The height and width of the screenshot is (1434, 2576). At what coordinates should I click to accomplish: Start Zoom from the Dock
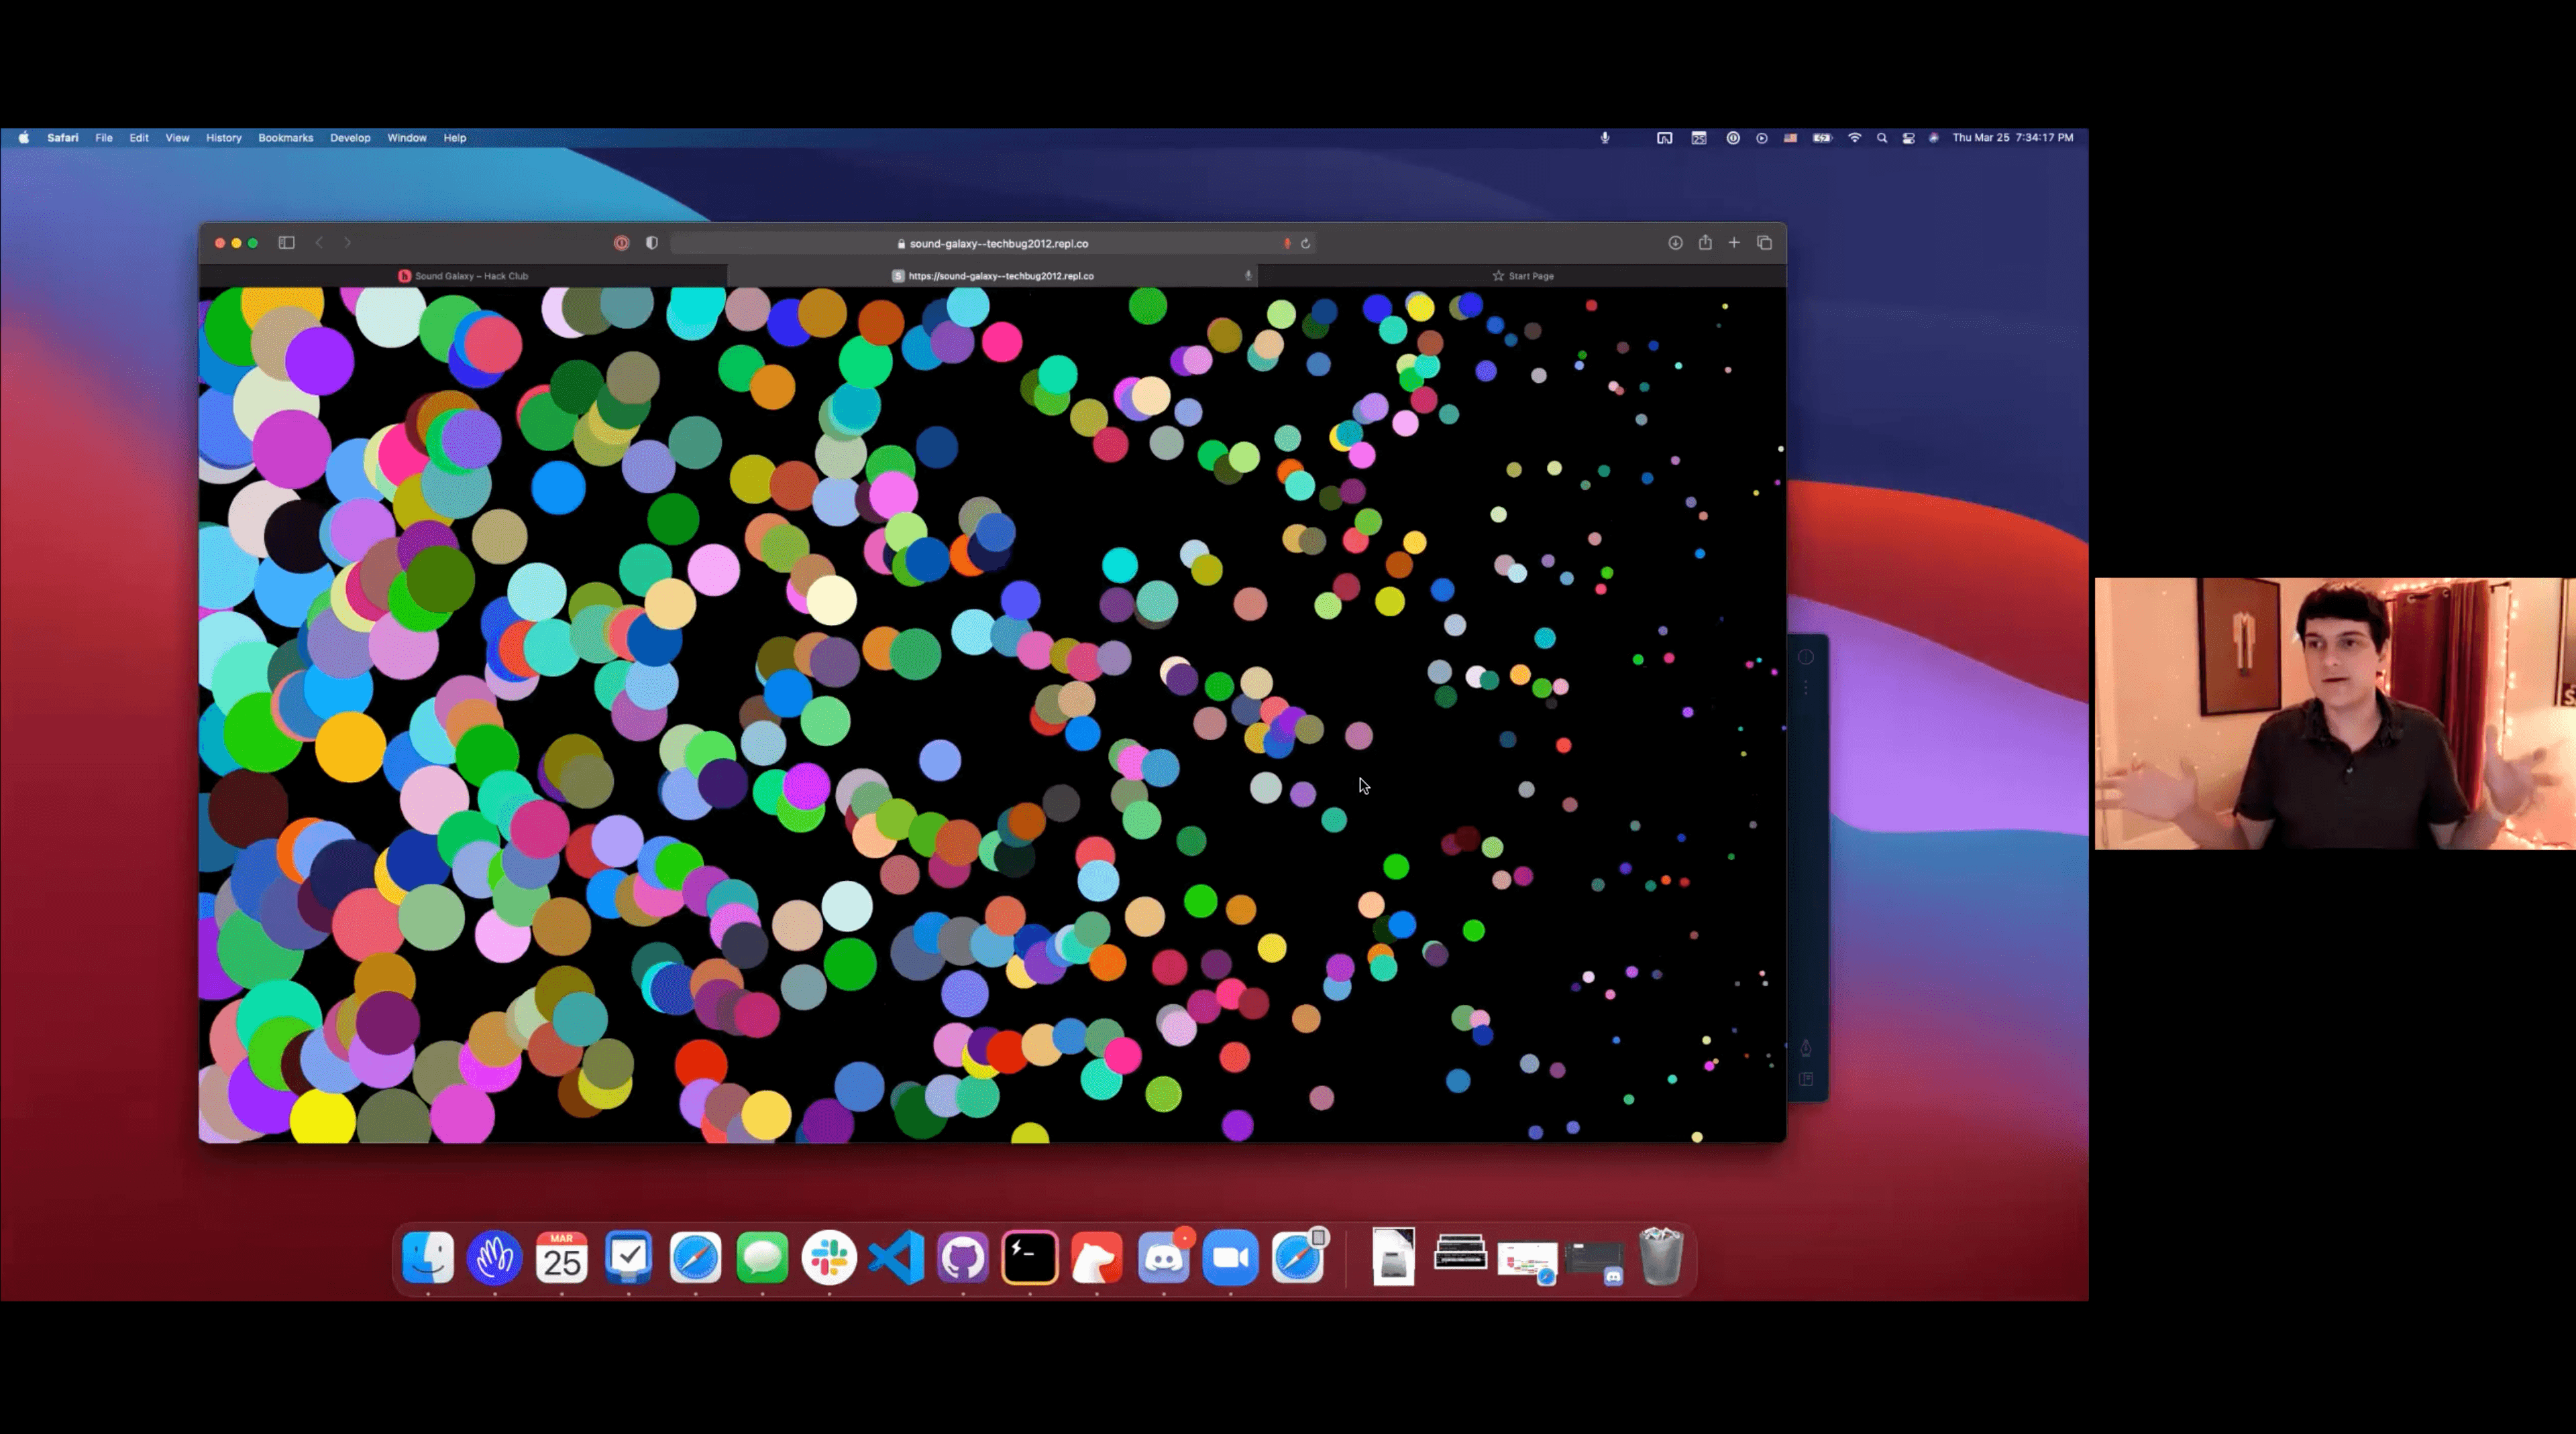coord(1230,1257)
